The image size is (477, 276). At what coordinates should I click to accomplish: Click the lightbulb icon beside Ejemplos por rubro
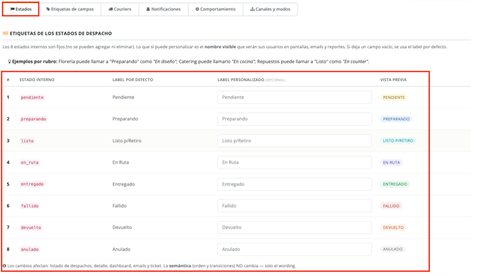[9, 61]
